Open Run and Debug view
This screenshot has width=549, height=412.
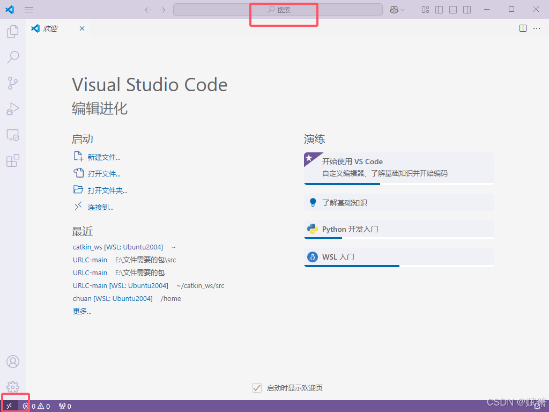point(13,109)
